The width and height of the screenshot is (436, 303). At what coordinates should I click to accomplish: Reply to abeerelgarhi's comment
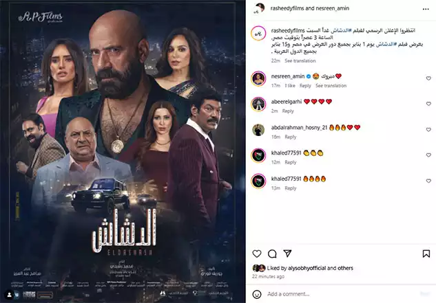point(288,111)
